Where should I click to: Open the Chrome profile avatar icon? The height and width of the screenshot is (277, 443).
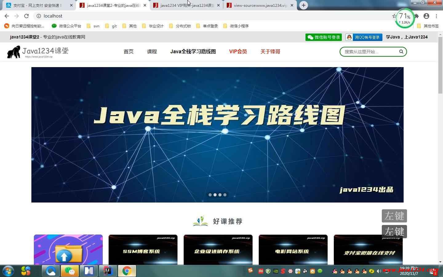[x=426, y=16]
